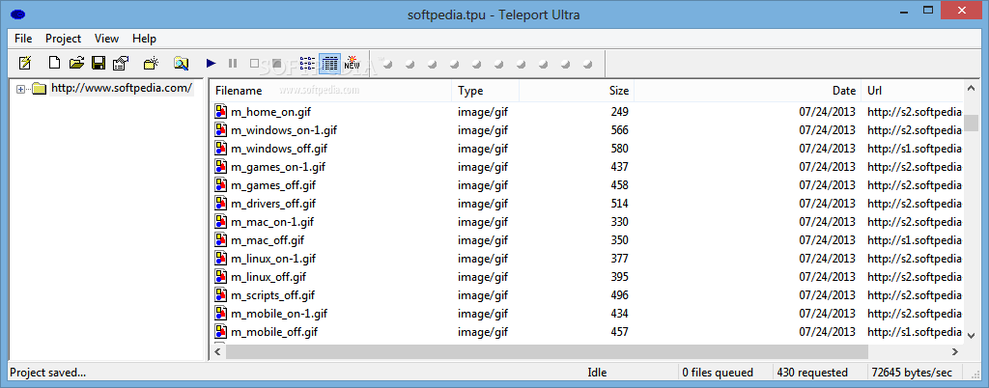Click the vertical scrollbar down arrow
This screenshot has width=989, height=388.
(x=971, y=336)
